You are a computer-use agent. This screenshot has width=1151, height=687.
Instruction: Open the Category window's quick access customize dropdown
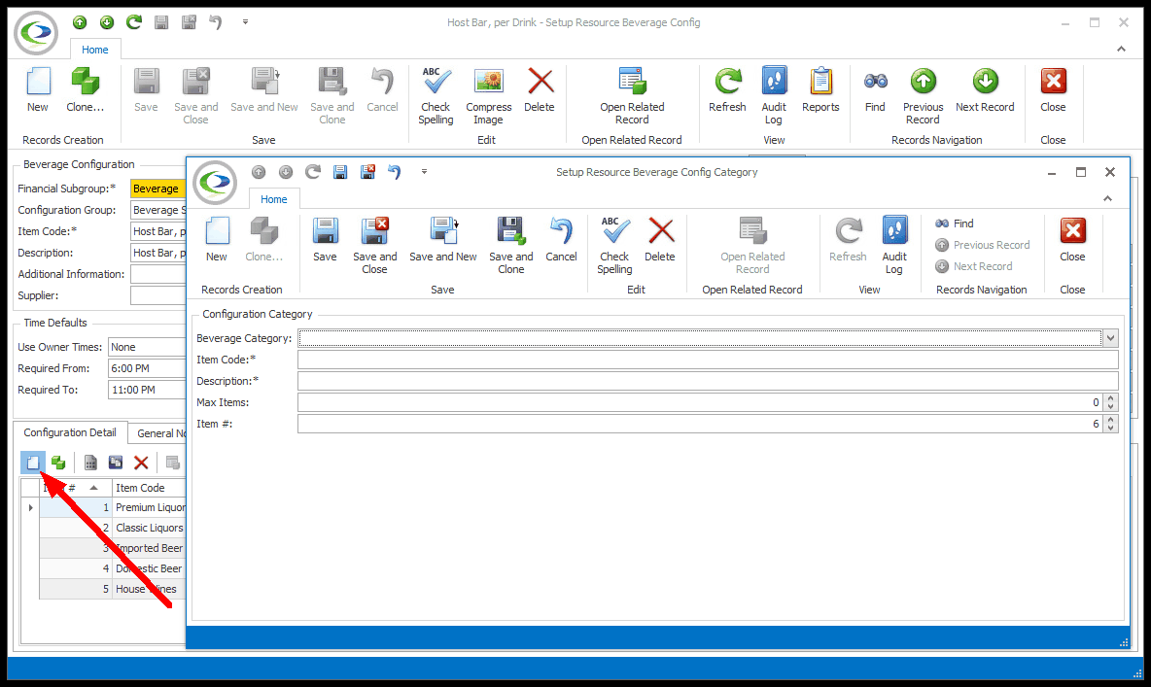[x=424, y=172]
